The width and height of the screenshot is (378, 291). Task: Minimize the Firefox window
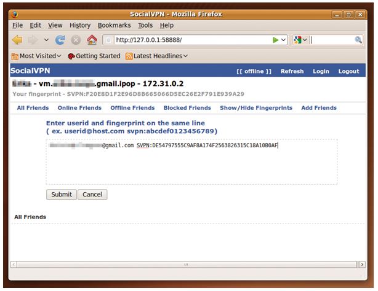(337, 15)
